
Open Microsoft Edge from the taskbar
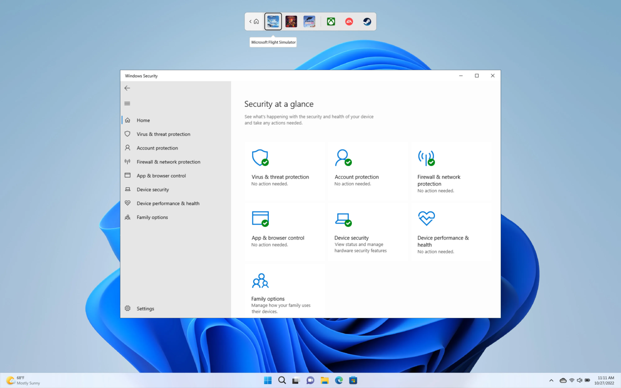[x=339, y=381]
